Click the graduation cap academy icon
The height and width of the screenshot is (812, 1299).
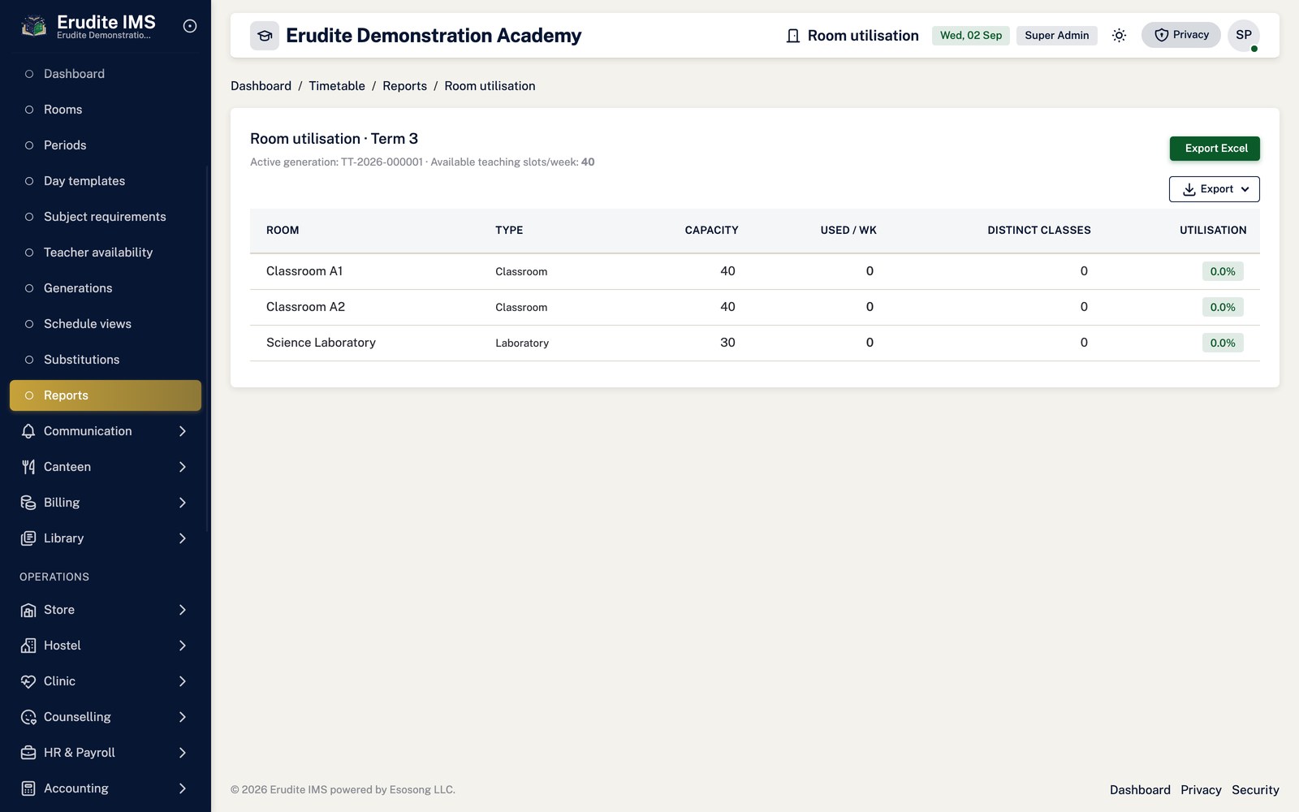coord(265,36)
